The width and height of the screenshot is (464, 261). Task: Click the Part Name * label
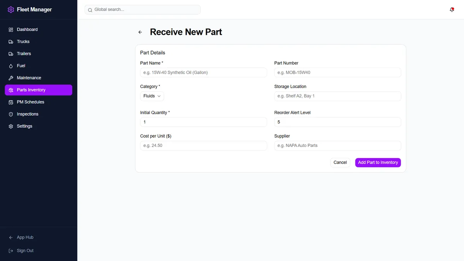152,63
